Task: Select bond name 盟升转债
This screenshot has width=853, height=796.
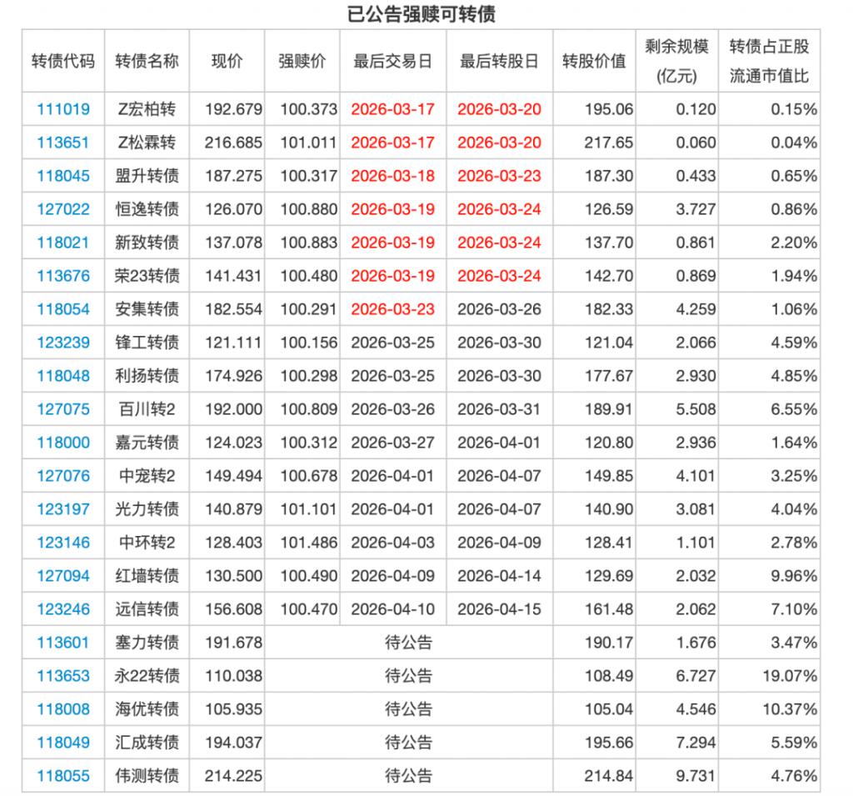Action: [147, 176]
